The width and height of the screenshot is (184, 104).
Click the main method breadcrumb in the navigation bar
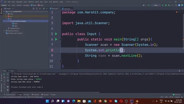point(41,5)
